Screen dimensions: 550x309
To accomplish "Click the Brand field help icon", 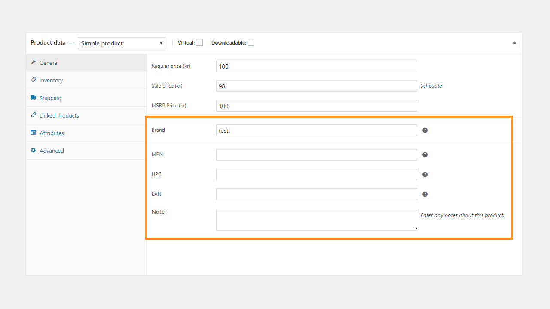I will click(x=425, y=130).
